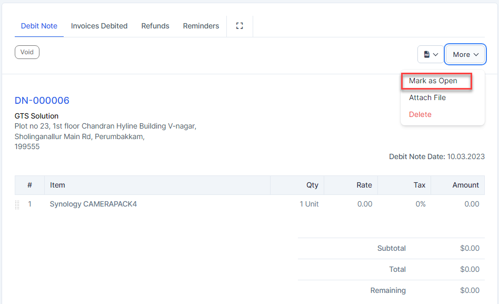Choose Attach File in More menu
Screen dimensions: 499x304
(x=427, y=97)
